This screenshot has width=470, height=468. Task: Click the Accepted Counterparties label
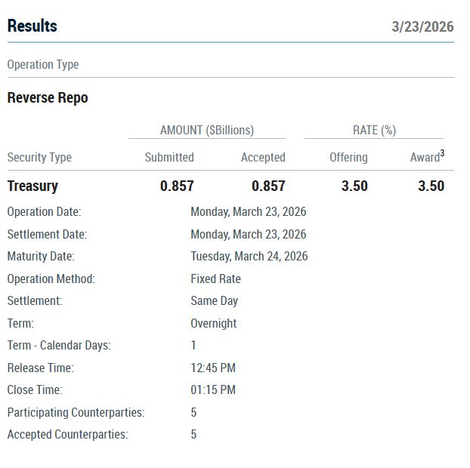[68, 435]
